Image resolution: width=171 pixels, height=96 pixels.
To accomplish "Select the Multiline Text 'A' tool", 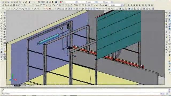I will 2,59.
